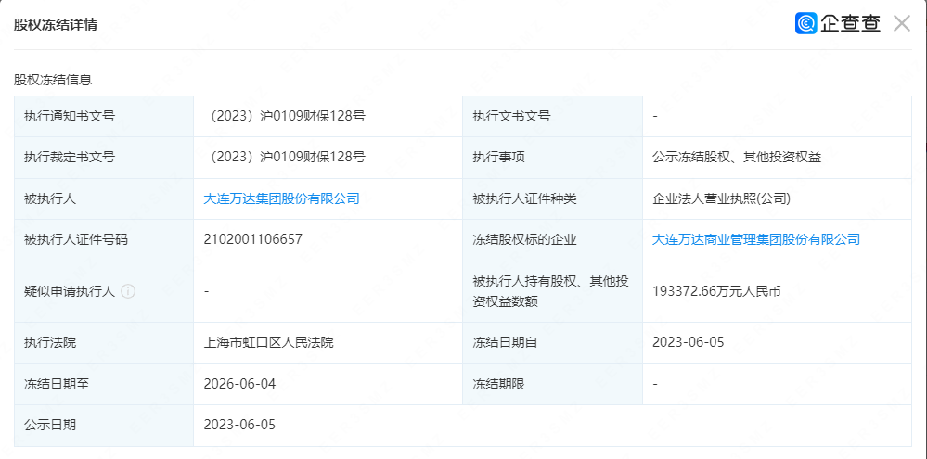Click the 执行通知书文号 value （2023）沪0109财保128号
This screenshot has height=459, width=927.
[284, 117]
